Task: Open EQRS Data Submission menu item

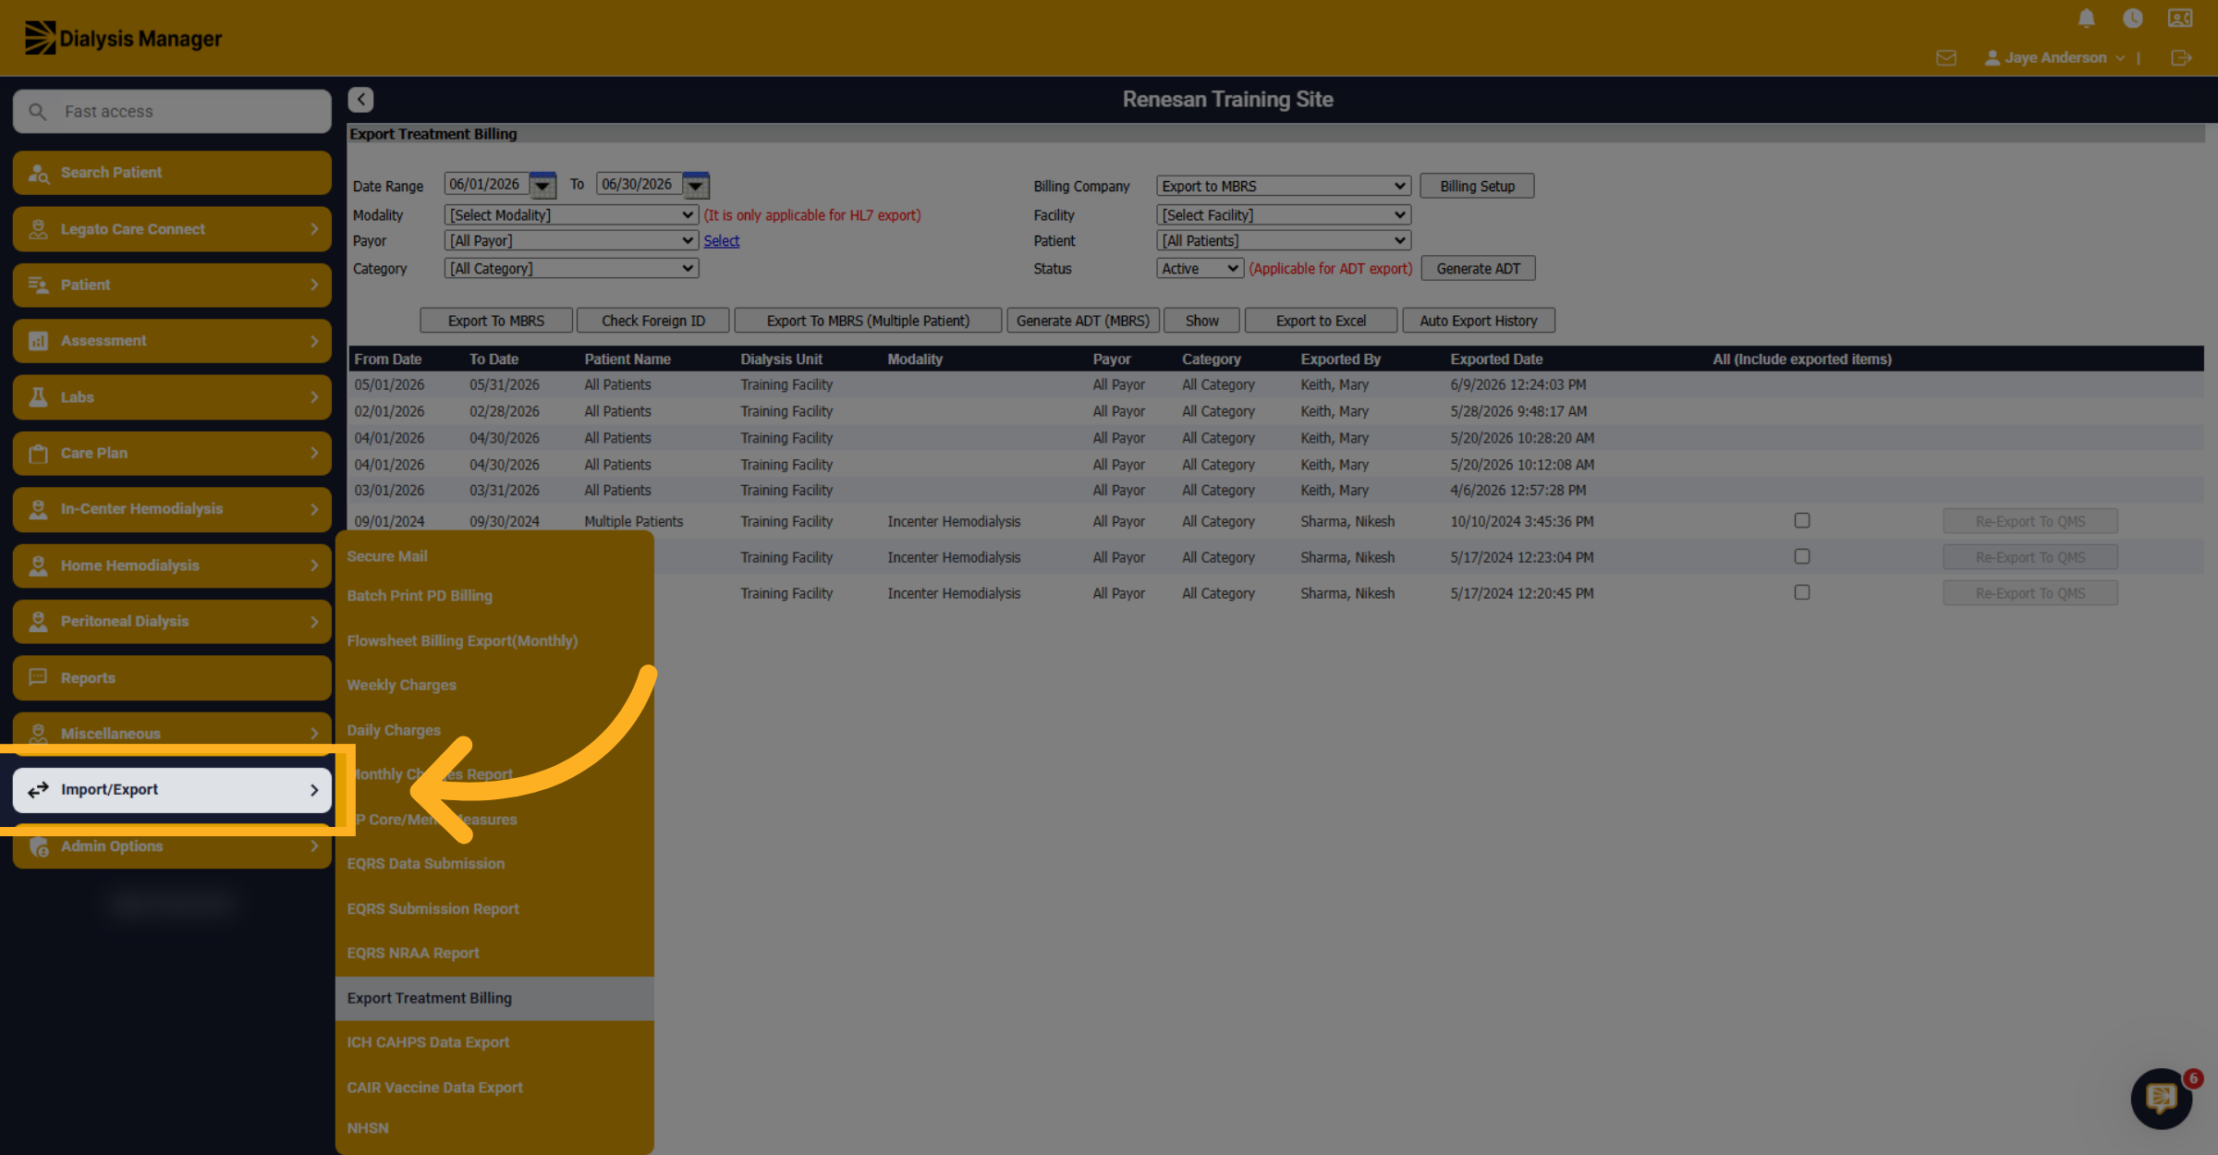Action: click(x=494, y=864)
